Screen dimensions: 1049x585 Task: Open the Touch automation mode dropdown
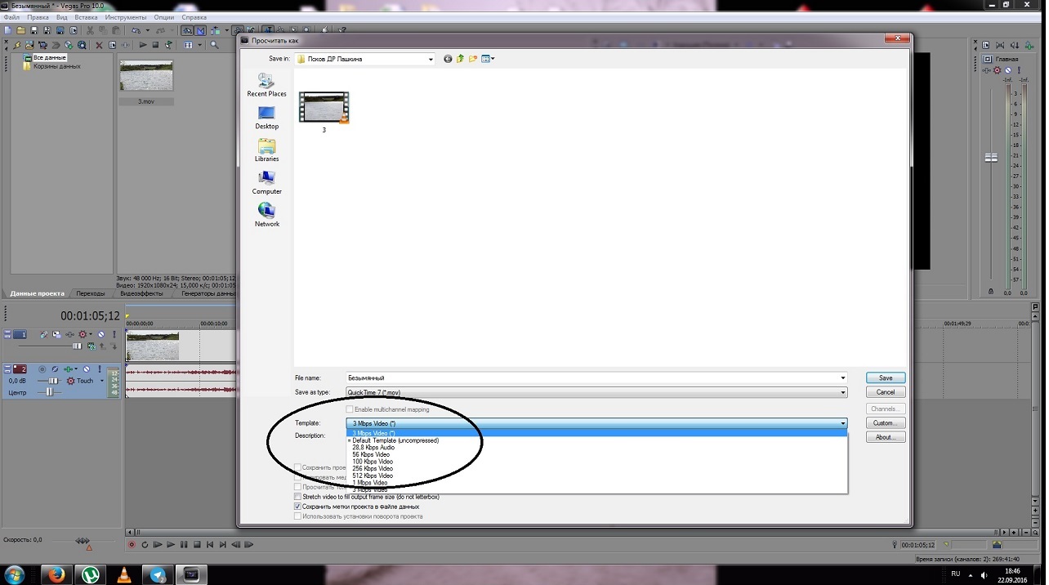[x=101, y=381]
